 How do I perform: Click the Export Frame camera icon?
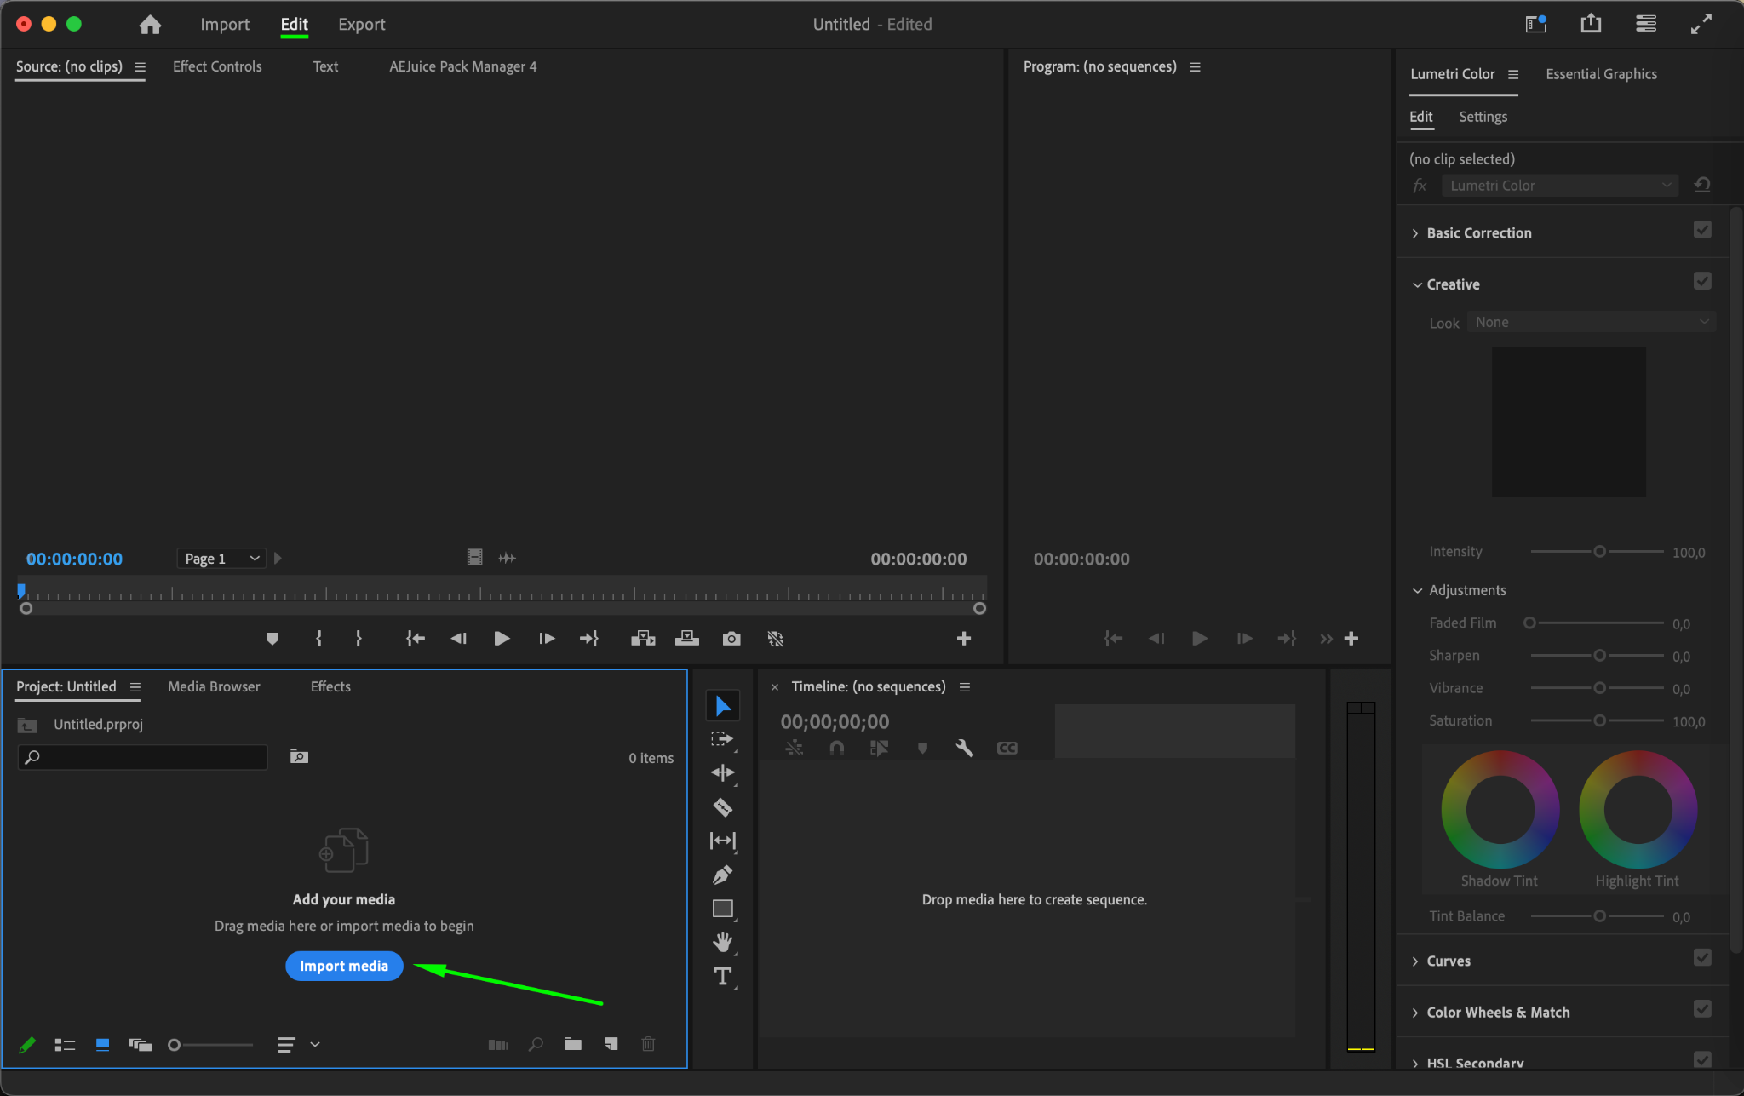pyautogui.click(x=731, y=639)
